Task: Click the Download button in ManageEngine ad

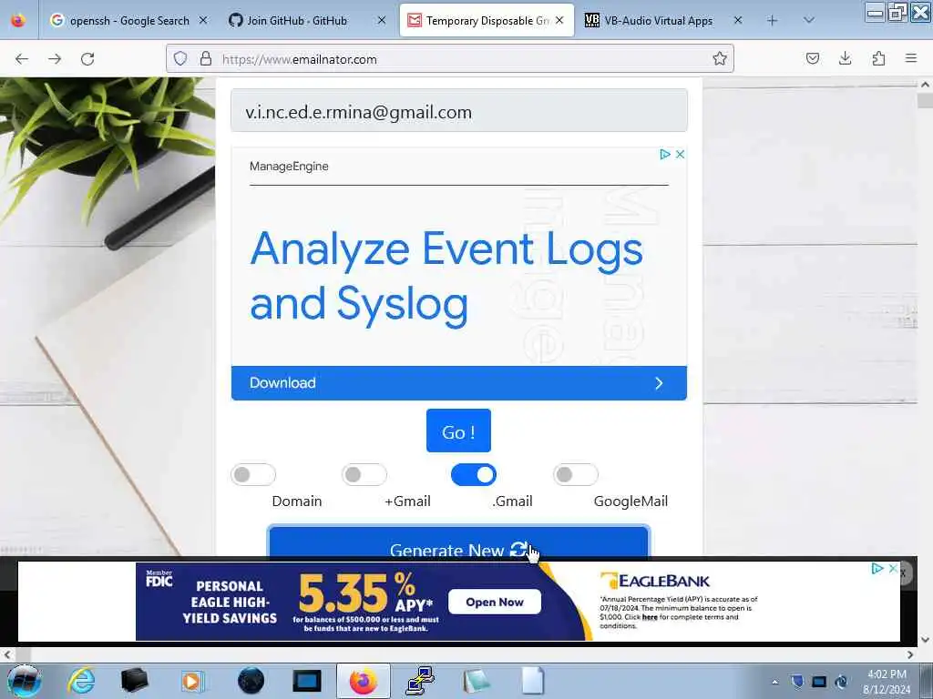Action: [x=459, y=383]
